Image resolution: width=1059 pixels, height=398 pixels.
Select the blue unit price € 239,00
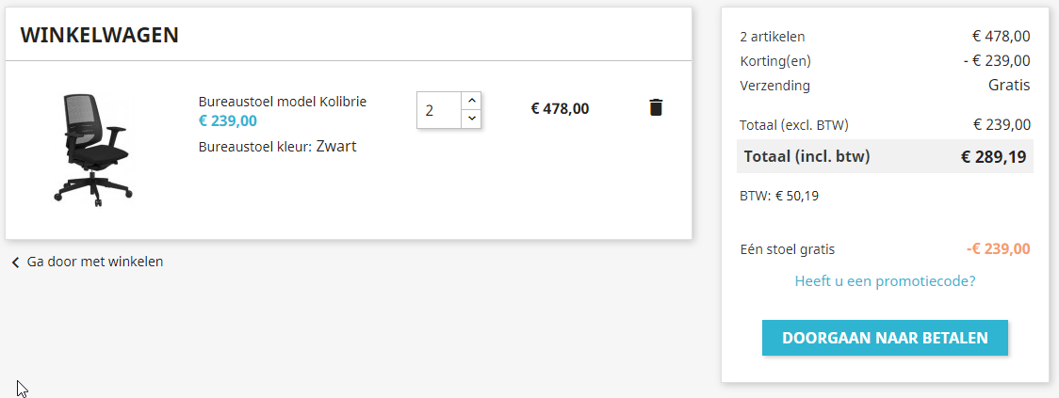(228, 120)
